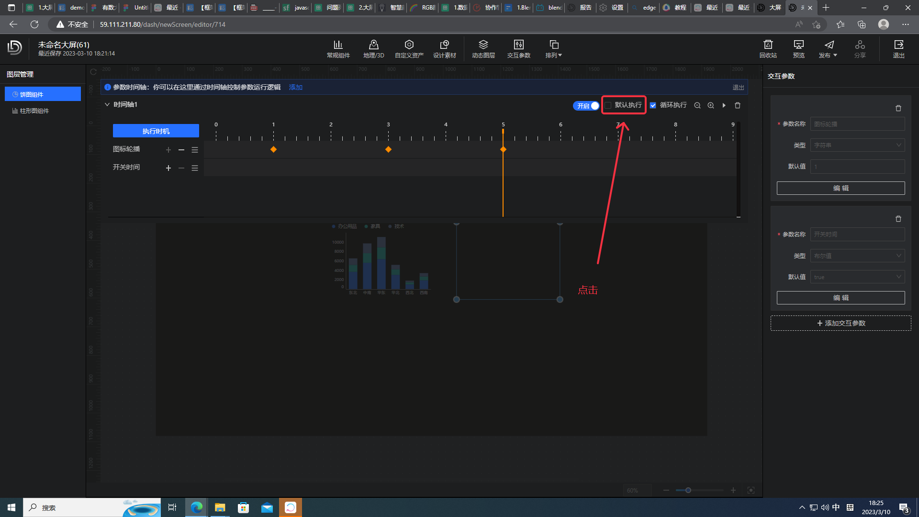Open a new browser tab

(826, 8)
